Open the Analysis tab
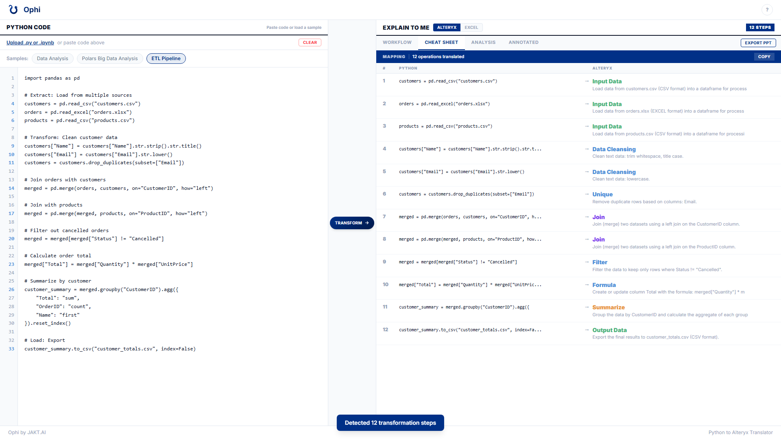This screenshot has height=439, width=781. coord(483,42)
